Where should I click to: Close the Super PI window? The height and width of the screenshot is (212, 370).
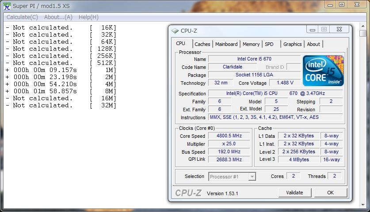357,5
